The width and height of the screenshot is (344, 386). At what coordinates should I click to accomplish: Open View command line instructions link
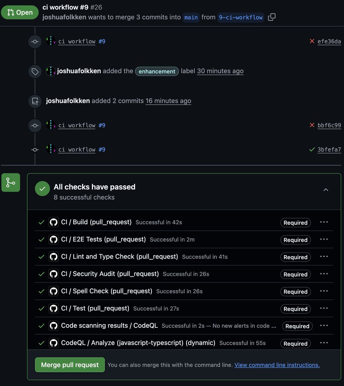pyautogui.click(x=277, y=365)
